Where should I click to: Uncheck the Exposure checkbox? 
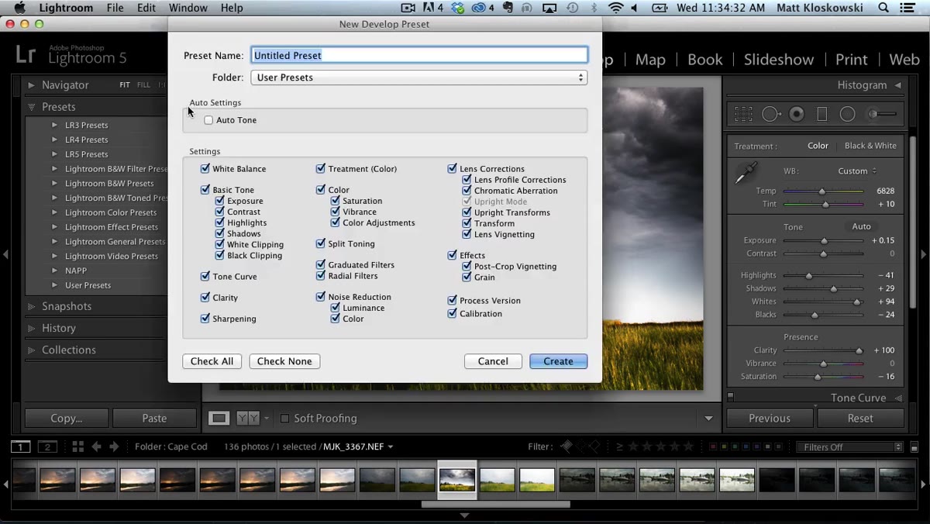[220, 201]
